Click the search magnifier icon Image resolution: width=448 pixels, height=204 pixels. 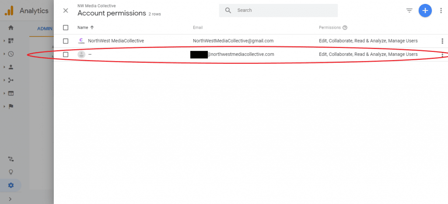pos(227,10)
